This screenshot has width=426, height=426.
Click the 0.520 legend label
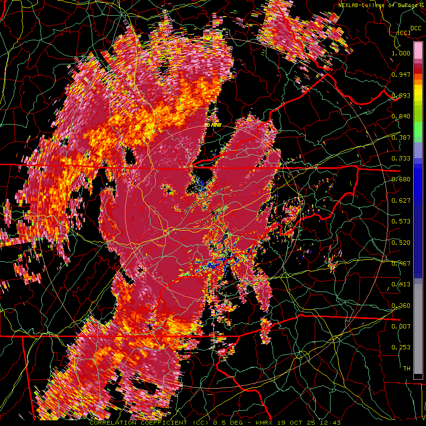(401, 243)
